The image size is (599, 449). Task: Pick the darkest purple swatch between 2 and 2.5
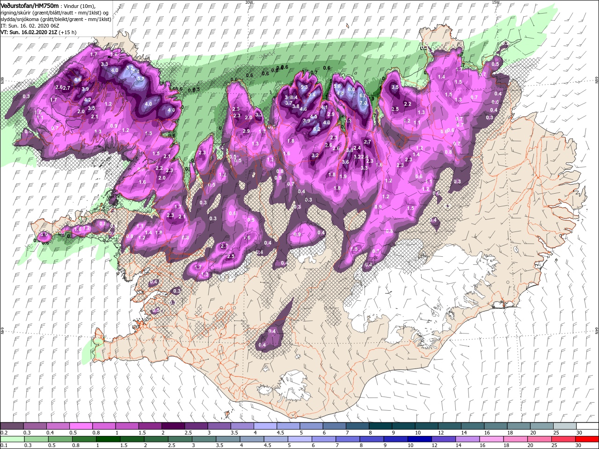173,426
